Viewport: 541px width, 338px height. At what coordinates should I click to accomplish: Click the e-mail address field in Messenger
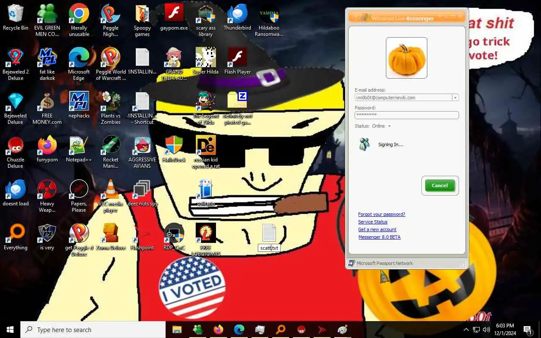403,98
